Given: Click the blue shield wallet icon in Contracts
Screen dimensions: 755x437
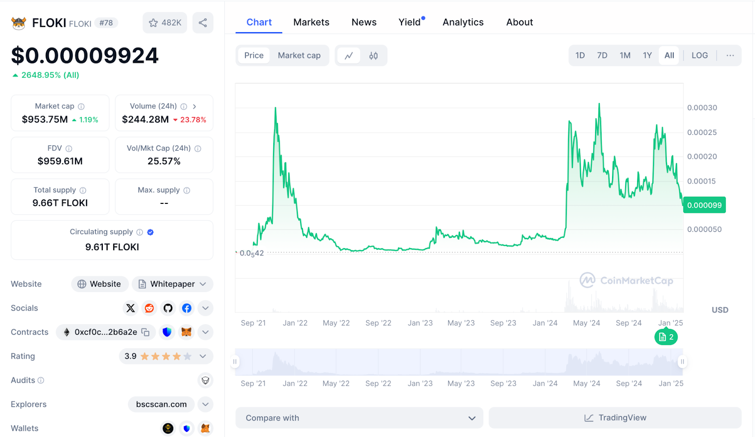Looking at the screenshot, I should point(167,332).
